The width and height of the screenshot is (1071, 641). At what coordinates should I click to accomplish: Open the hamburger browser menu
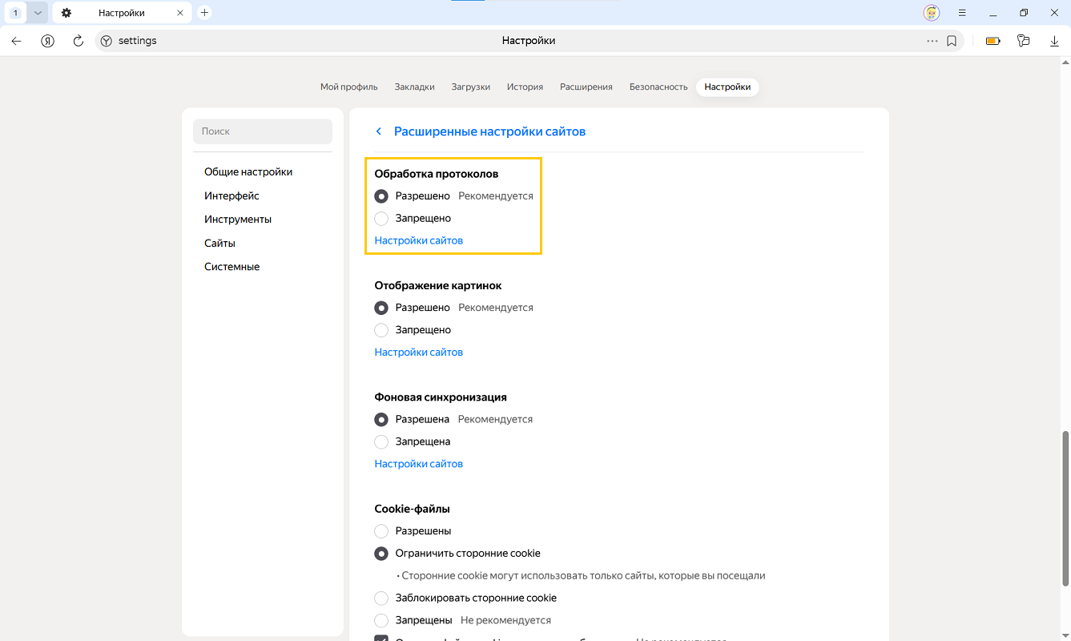(962, 13)
